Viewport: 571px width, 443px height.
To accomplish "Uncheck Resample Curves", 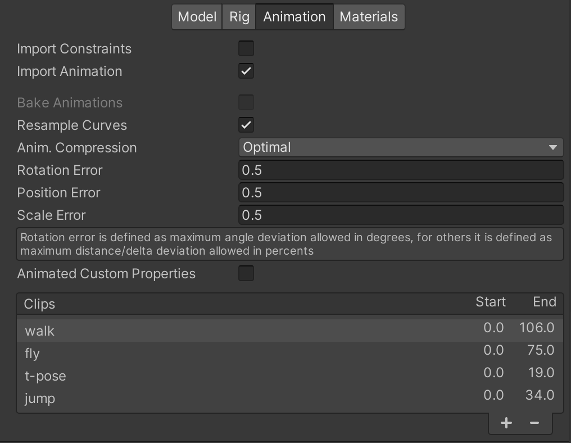I will 246,125.
